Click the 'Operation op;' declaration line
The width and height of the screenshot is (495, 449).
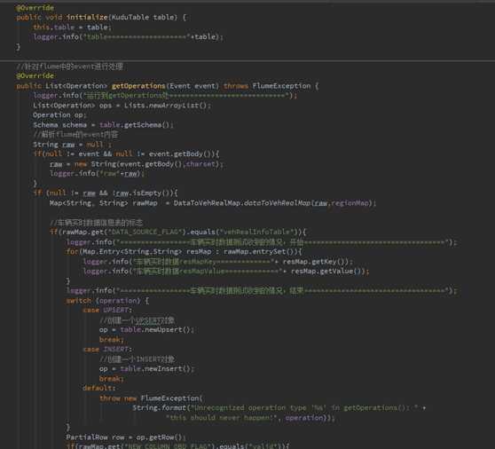59,115
